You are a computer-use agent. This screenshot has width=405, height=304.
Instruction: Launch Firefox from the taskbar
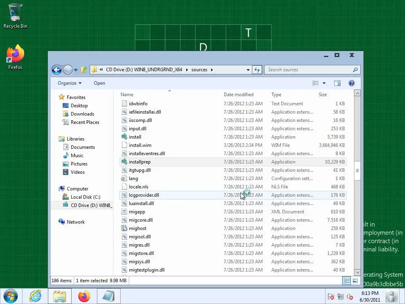coord(84,296)
